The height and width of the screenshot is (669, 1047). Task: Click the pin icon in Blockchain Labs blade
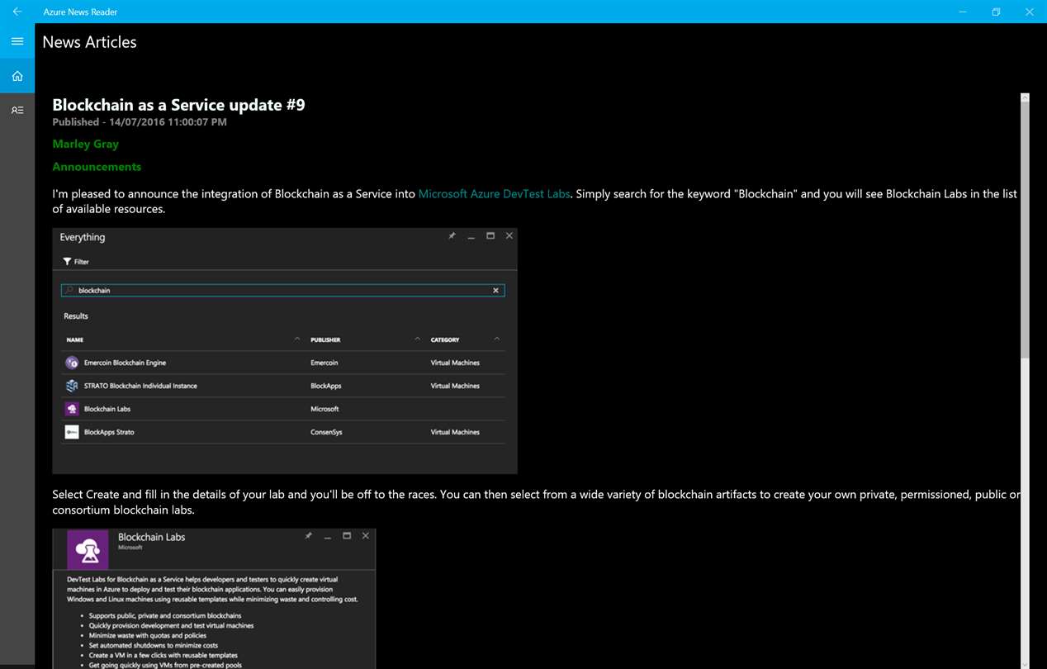coord(308,536)
